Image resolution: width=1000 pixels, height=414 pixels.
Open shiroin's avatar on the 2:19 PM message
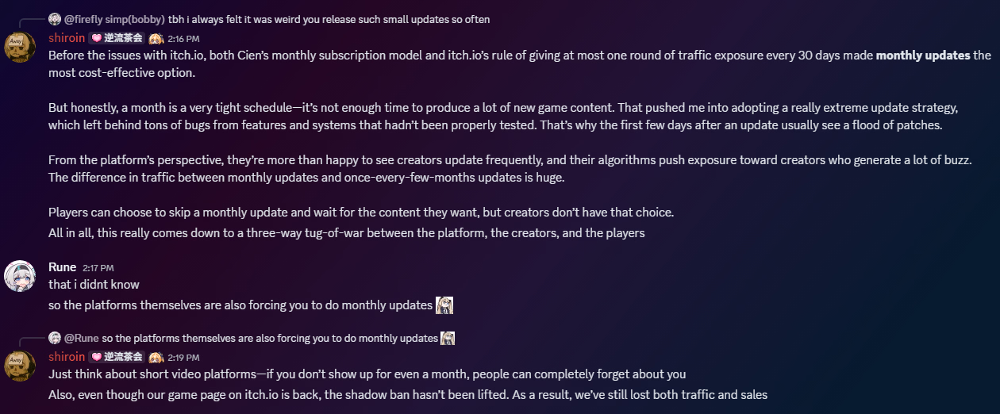tap(20, 366)
